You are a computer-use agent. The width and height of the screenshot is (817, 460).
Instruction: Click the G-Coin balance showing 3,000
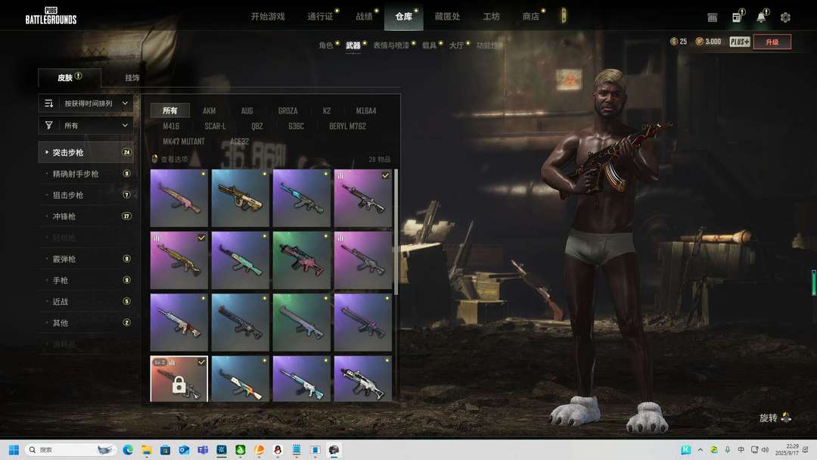click(709, 42)
